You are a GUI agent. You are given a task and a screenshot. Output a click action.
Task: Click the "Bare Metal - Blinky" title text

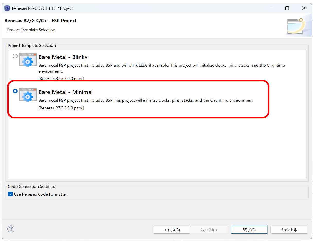tap(63, 57)
